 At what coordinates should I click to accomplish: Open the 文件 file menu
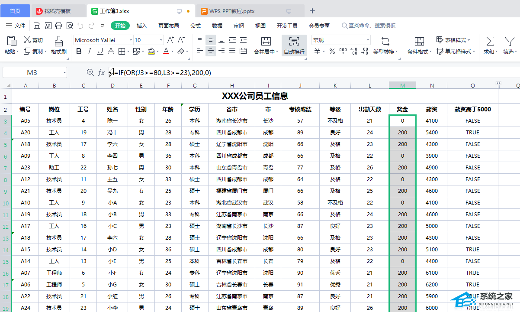tap(16, 26)
